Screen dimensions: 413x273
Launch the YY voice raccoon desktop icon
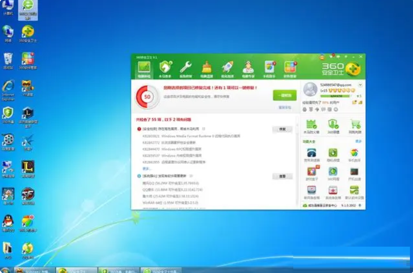pyautogui.click(x=28, y=88)
